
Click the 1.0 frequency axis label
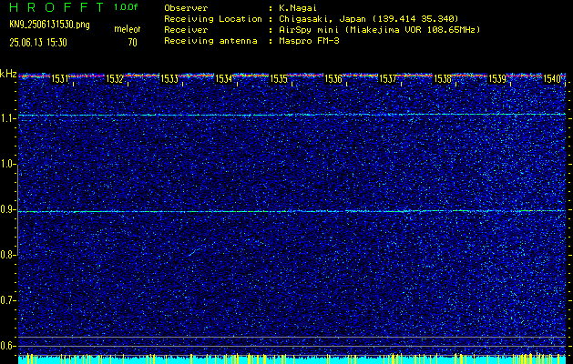click(6, 165)
